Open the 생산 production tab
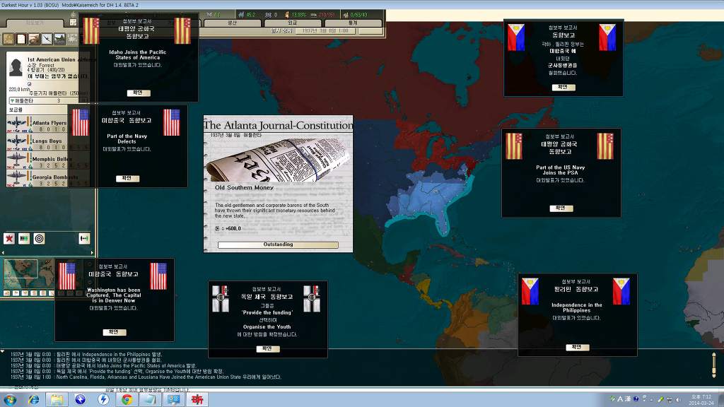 click(232, 23)
